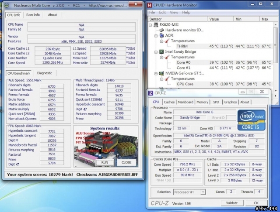Click the Intel Core i5 logo badge
The height and width of the screenshot is (212, 280).
[x=252, y=120]
